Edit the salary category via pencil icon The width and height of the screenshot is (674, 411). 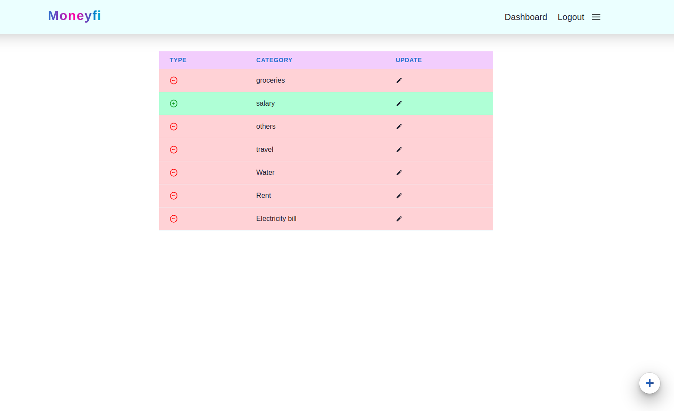click(x=399, y=104)
